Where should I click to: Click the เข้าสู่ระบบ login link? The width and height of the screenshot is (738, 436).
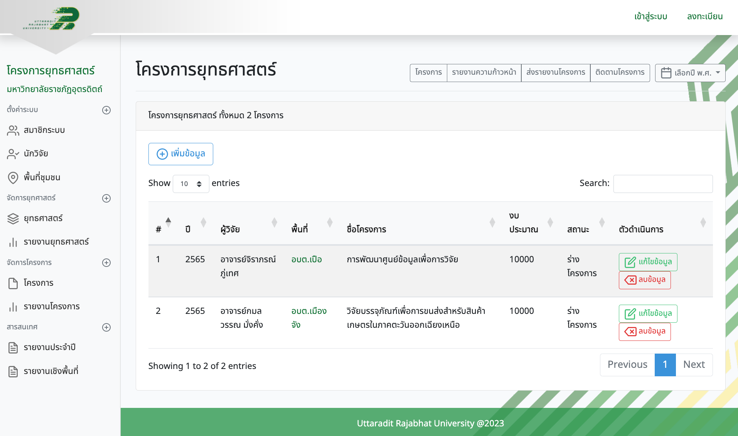(x=650, y=17)
